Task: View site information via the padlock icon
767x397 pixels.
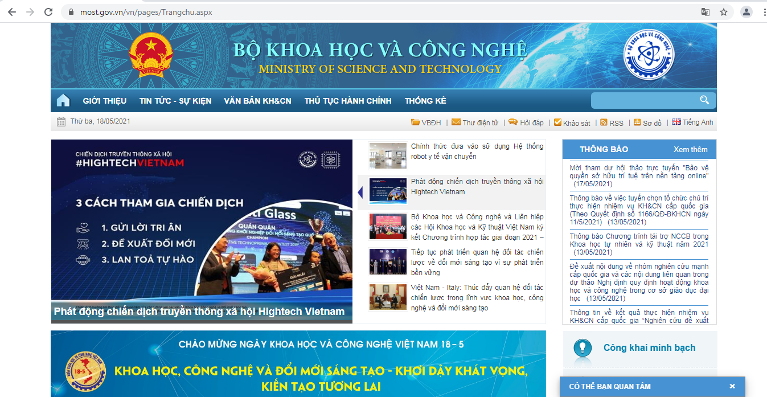Action: click(71, 12)
